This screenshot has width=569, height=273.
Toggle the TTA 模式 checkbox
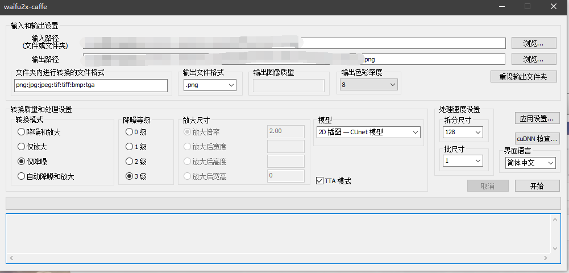click(334, 181)
